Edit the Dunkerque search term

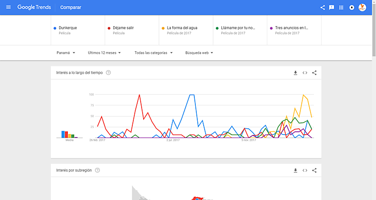click(x=78, y=30)
